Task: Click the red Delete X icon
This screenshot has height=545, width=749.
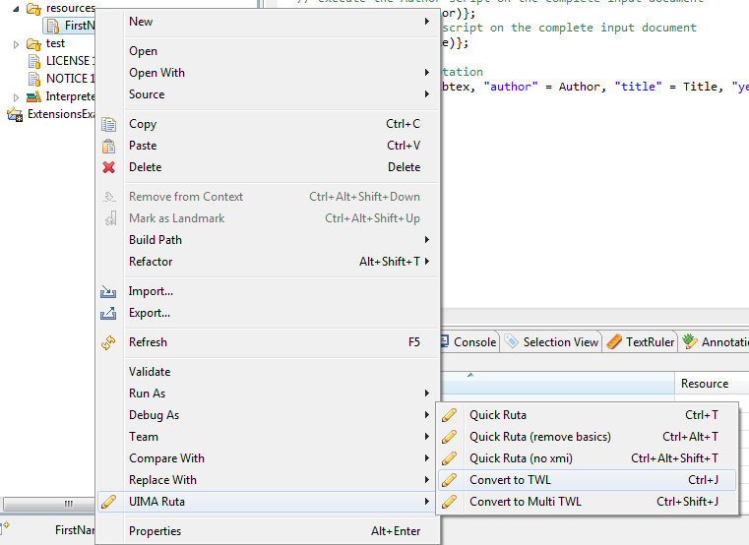Action: [x=109, y=167]
